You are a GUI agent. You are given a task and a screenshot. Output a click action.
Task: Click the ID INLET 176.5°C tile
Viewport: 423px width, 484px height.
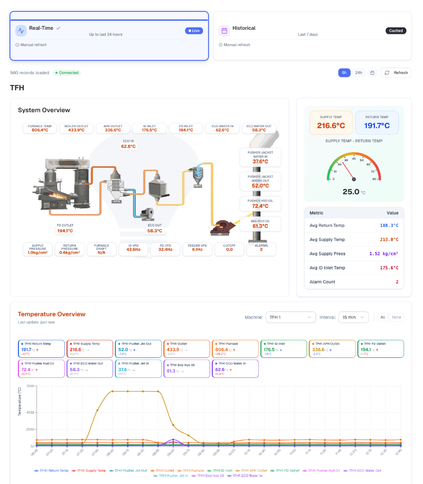[x=150, y=129]
